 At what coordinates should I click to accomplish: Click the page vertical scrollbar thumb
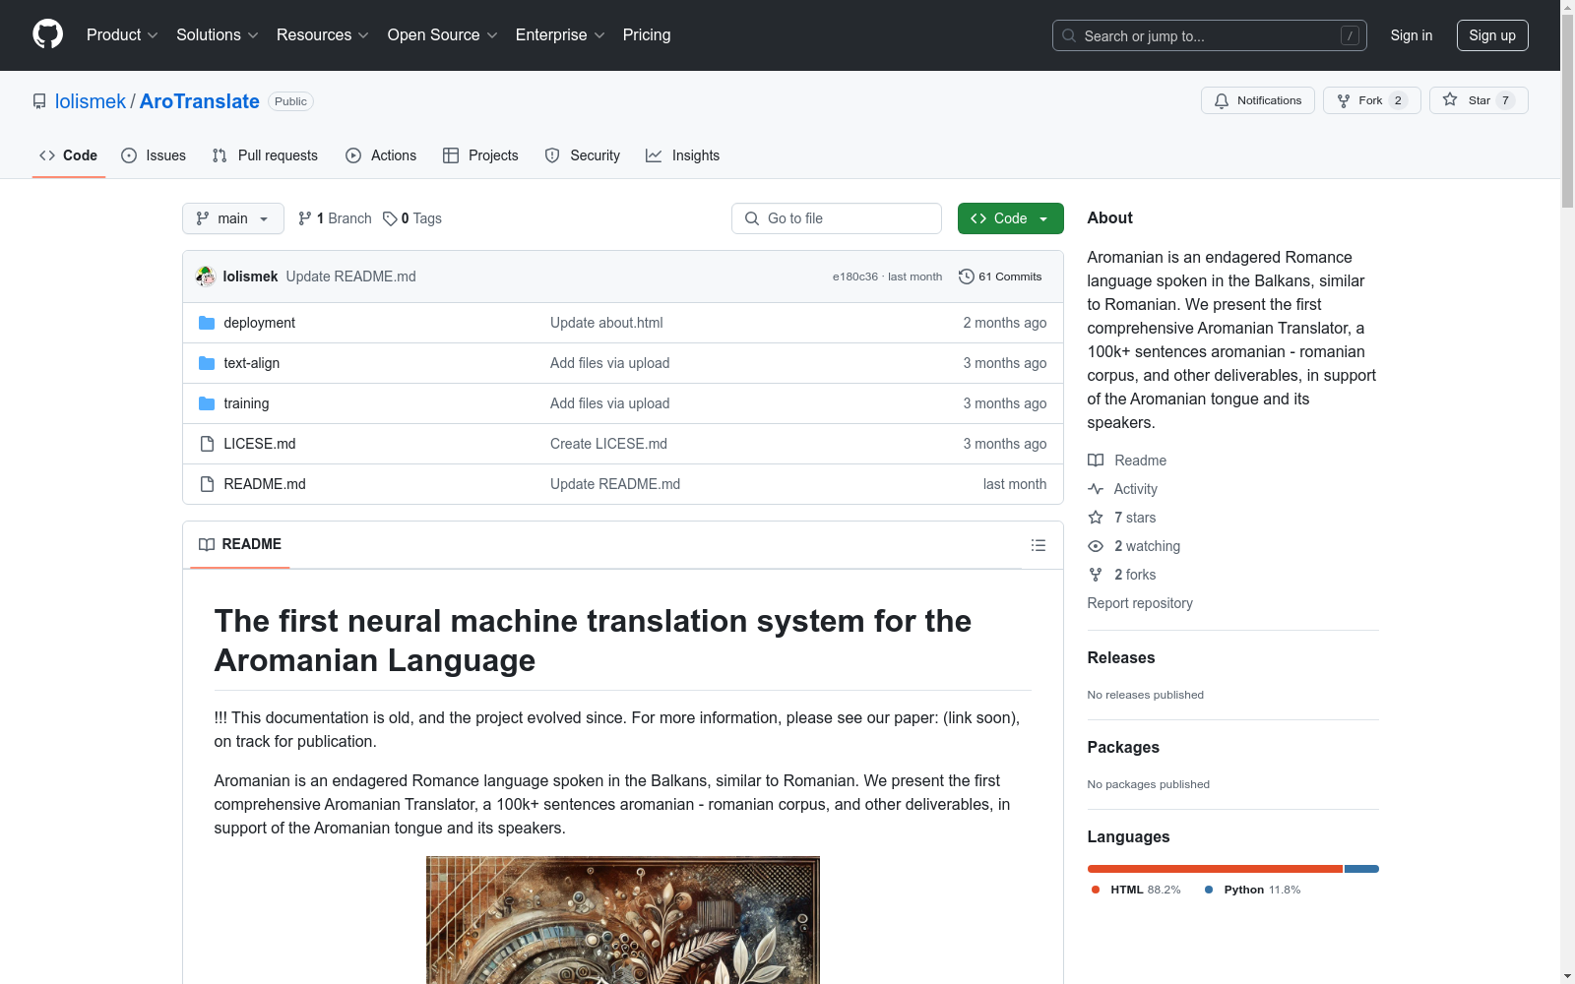click(x=1567, y=112)
